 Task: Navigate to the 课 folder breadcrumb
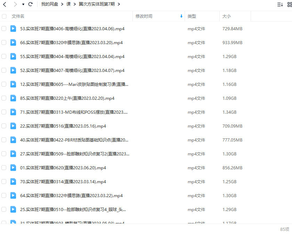[69, 4]
